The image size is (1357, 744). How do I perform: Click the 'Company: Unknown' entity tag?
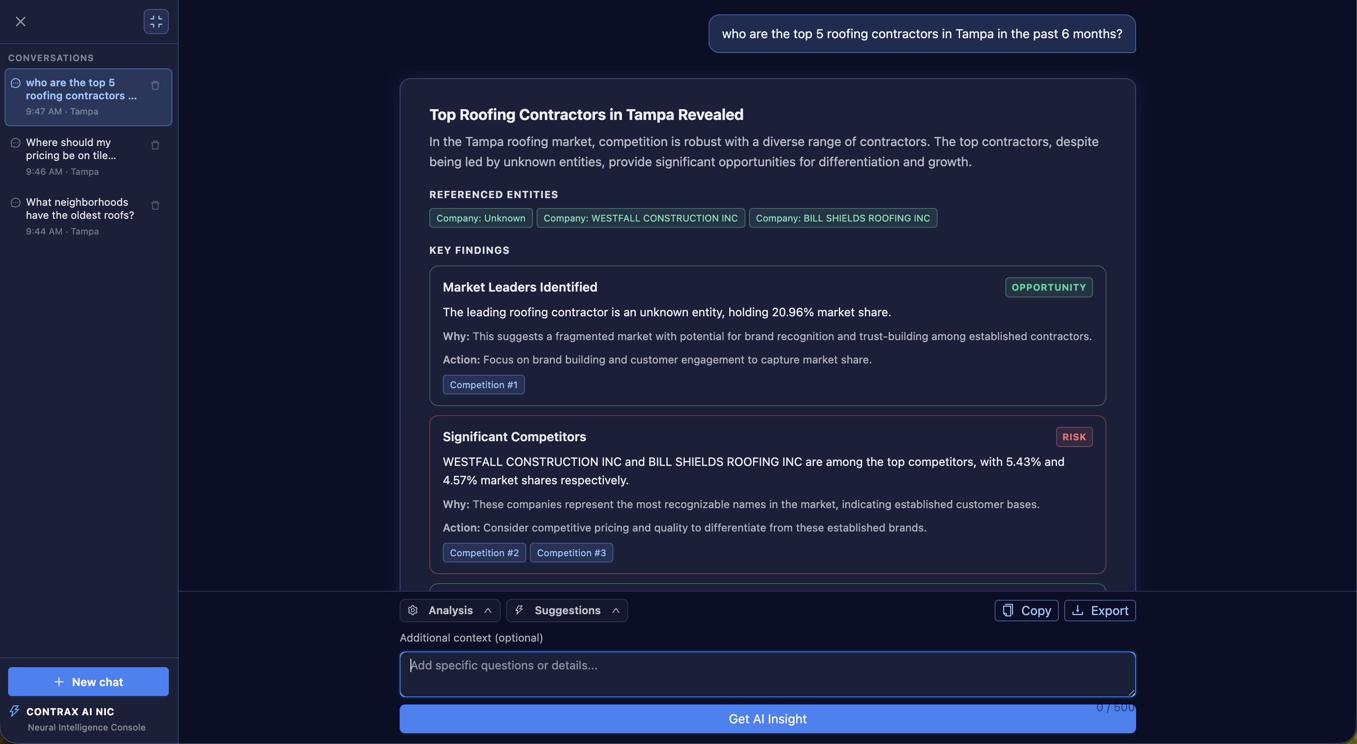(480, 217)
